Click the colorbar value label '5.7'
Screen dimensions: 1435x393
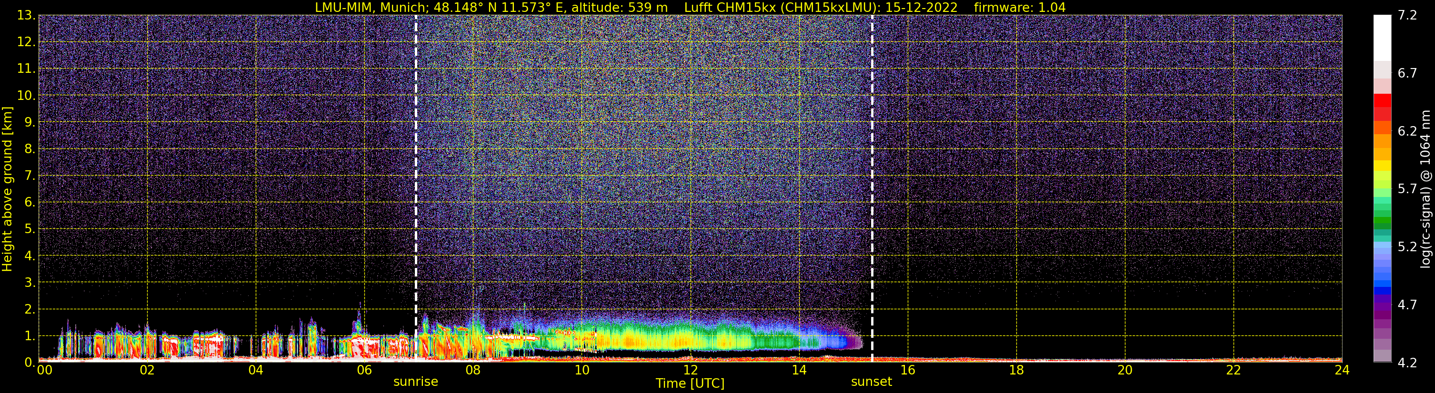[x=1407, y=189]
